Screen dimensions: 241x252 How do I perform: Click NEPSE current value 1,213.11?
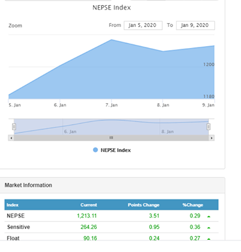[87, 216]
